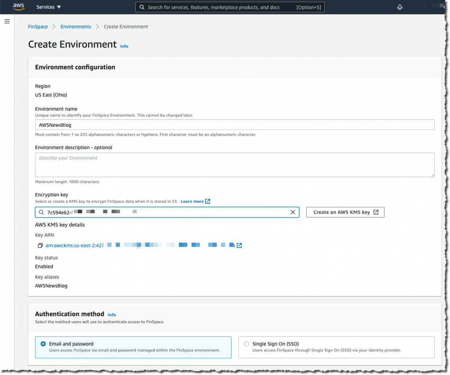Click the Create an AWS KMS key button
Image resolution: width=450 pixels, height=375 pixels.
click(345, 212)
